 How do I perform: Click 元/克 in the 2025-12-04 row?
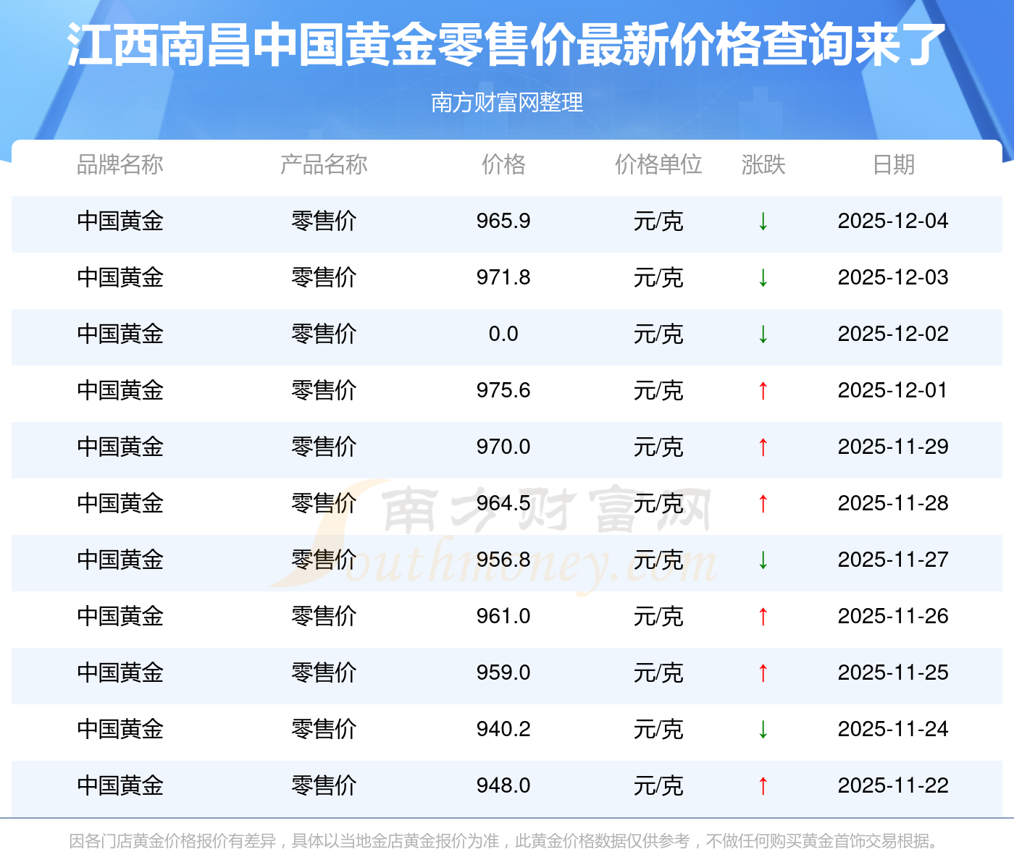[658, 222]
